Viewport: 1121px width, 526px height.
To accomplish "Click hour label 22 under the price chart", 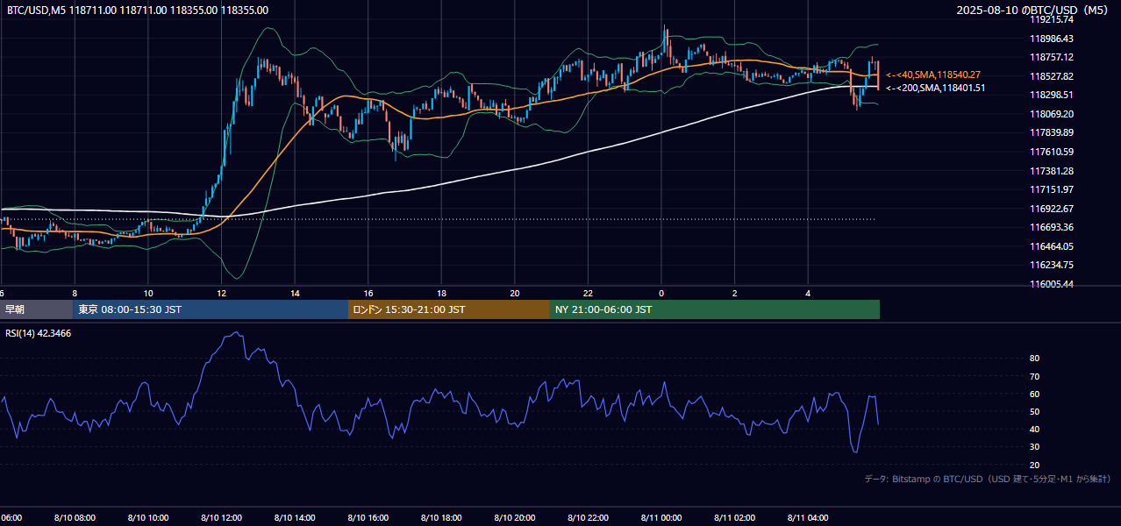I will click(588, 294).
